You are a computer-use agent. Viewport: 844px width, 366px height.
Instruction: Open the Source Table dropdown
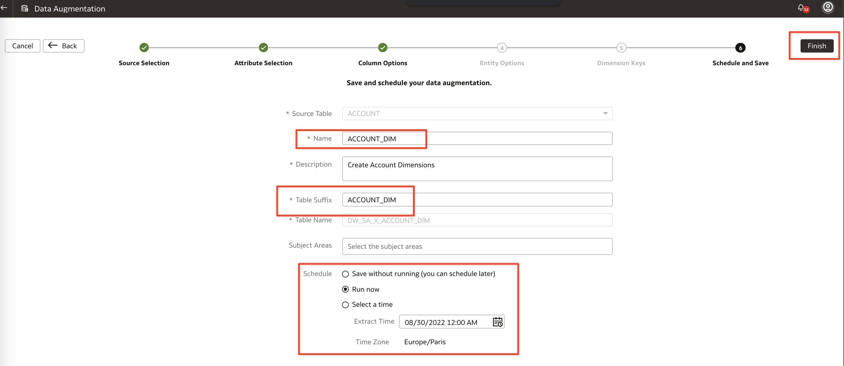[x=605, y=113]
